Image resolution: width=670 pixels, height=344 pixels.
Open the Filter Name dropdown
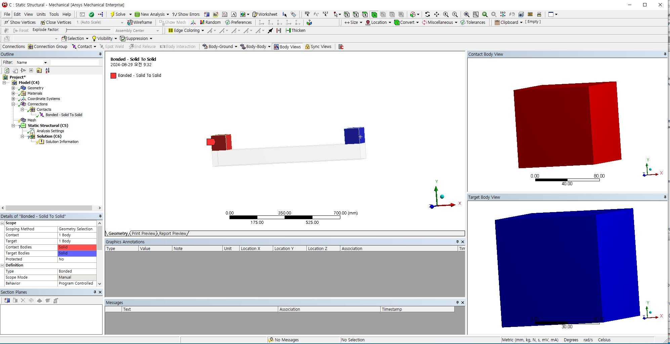tap(45, 62)
